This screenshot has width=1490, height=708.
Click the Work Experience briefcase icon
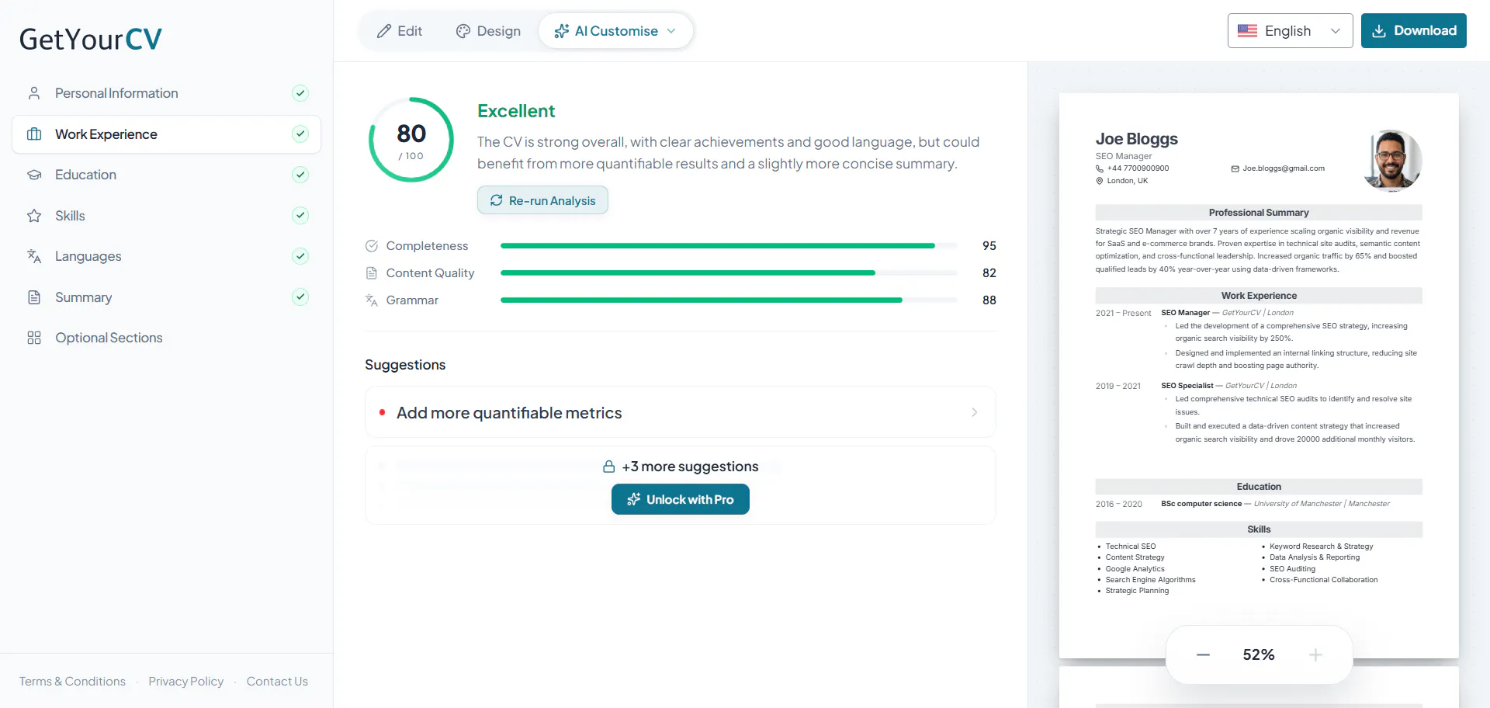[x=34, y=134]
